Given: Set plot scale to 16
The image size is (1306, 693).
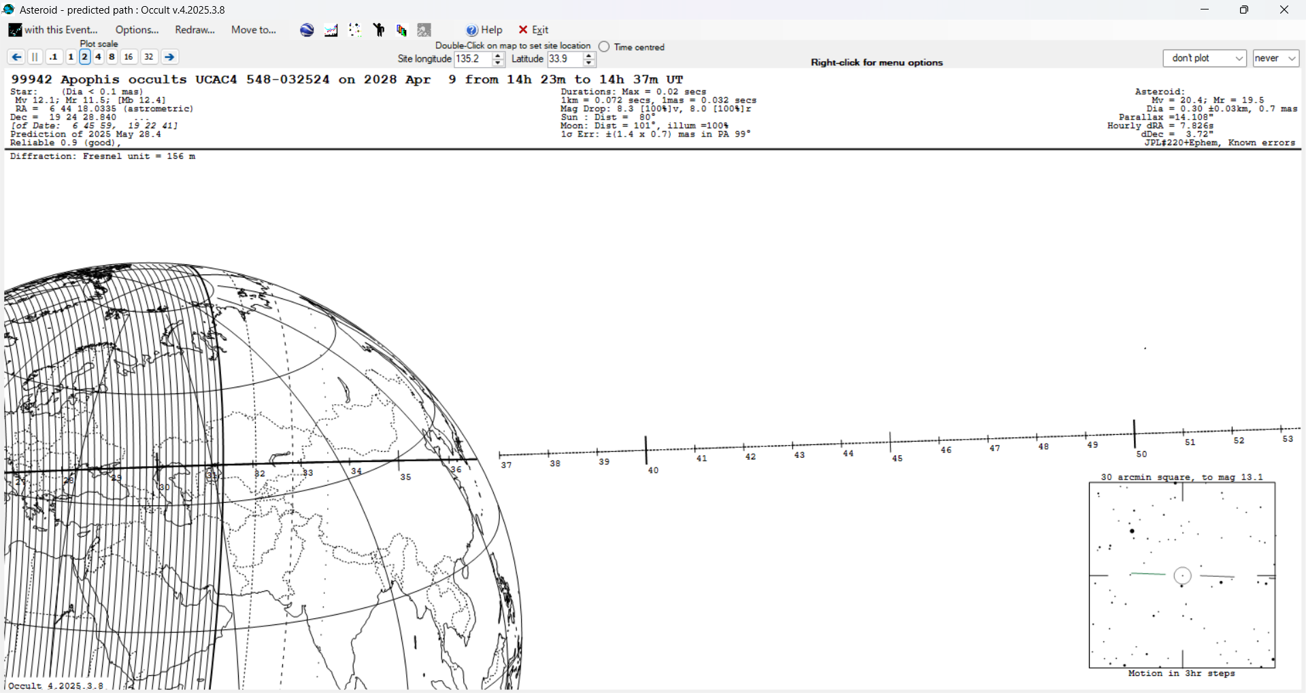Looking at the screenshot, I should tap(129, 57).
